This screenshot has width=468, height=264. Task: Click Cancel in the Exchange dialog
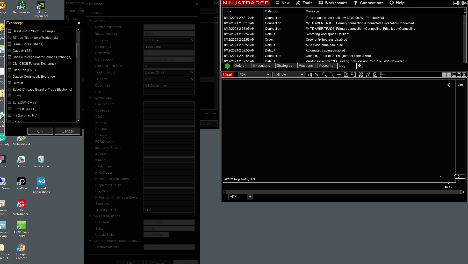tap(68, 131)
